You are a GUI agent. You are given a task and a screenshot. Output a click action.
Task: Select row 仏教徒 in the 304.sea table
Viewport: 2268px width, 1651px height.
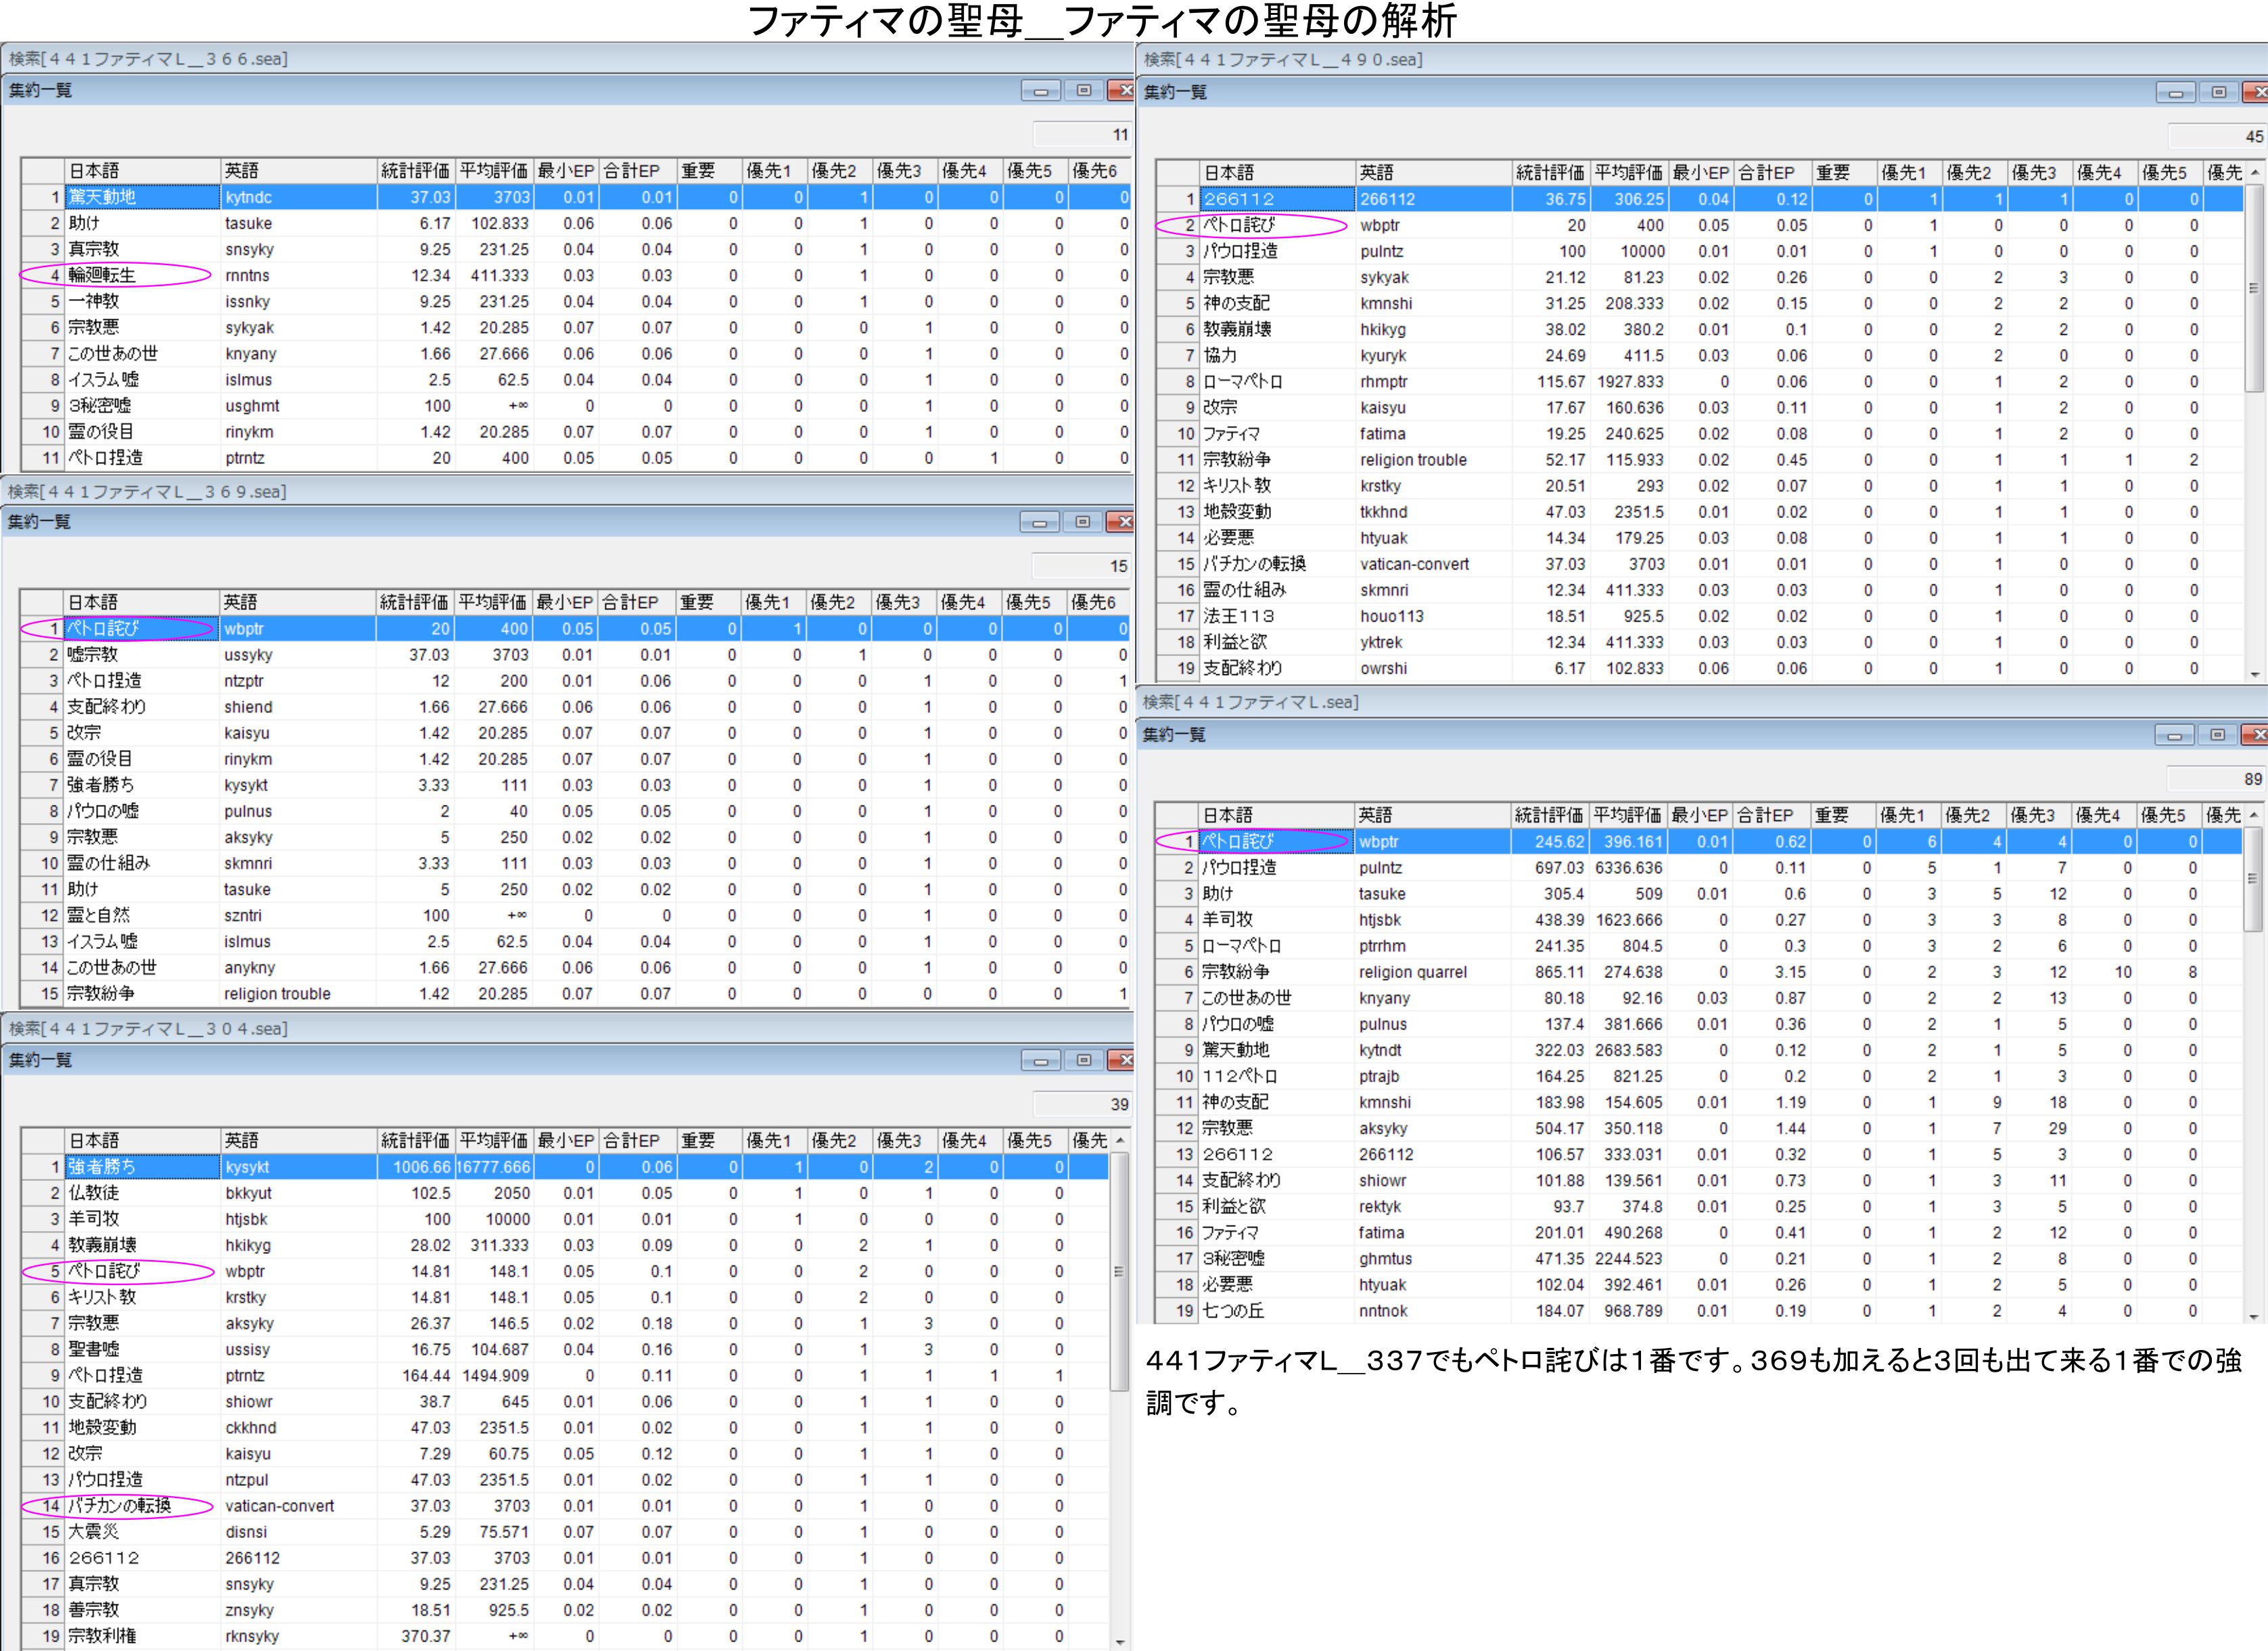565,1192
